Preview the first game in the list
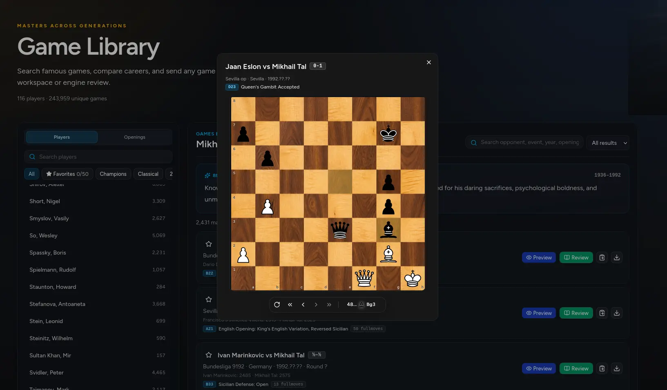 [x=539, y=257]
